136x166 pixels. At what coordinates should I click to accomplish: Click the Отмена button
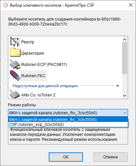point(110,157)
